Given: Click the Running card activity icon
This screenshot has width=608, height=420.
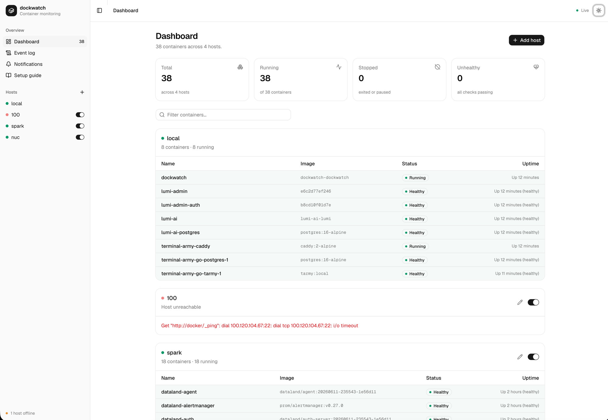Looking at the screenshot, I should [339, 67].
